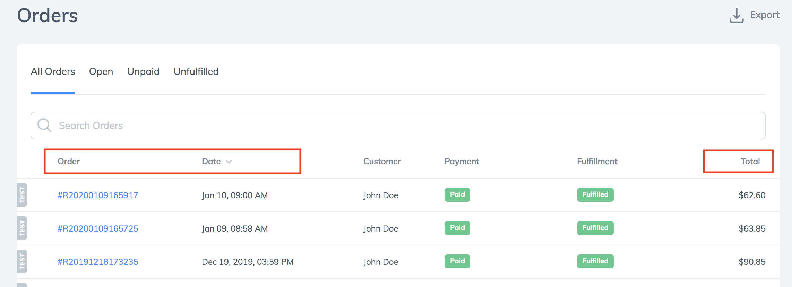The width and height of the screenshot is (792, 287).
Task: Select the Jan 09, 08:58 AM date
Action: 235,228
